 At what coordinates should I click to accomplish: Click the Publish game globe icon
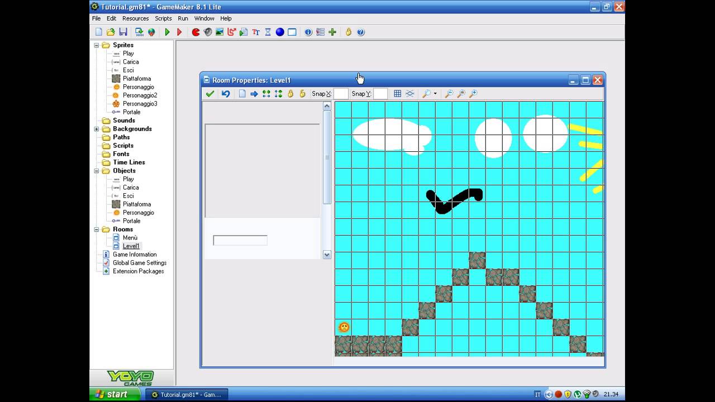pyautogui.click(x=151, y=32)
